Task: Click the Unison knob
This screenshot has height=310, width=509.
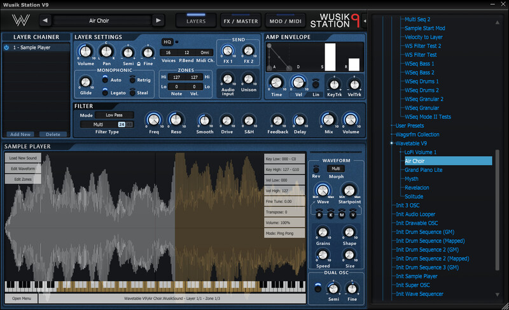Action: click(x=248, y=79)
